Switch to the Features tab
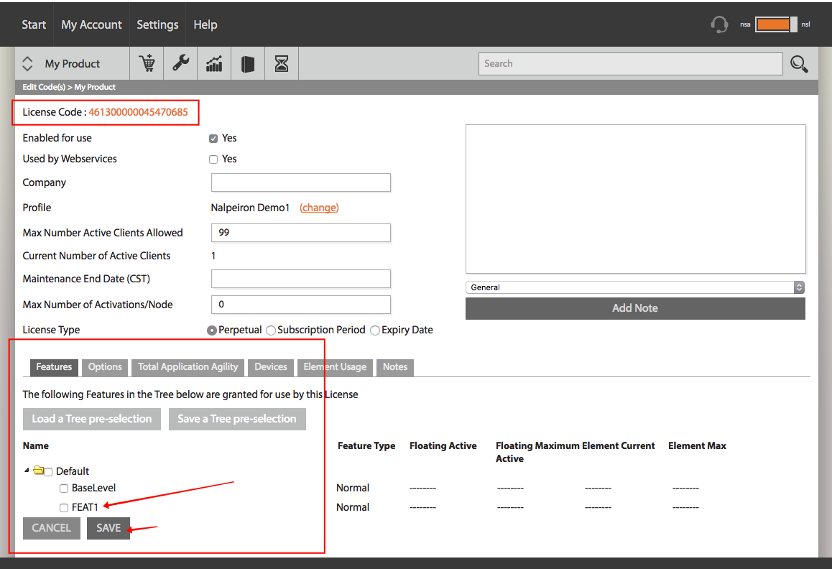This screenshot has width=832, height=569. coord(54,367)
